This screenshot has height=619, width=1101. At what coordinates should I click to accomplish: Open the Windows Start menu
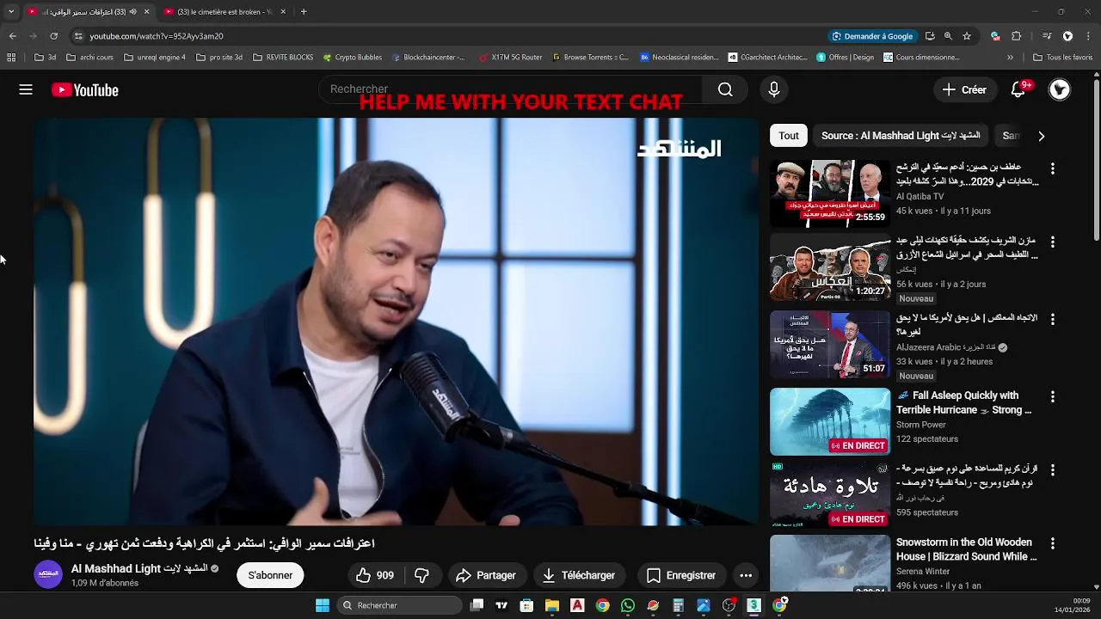(323, 605)
